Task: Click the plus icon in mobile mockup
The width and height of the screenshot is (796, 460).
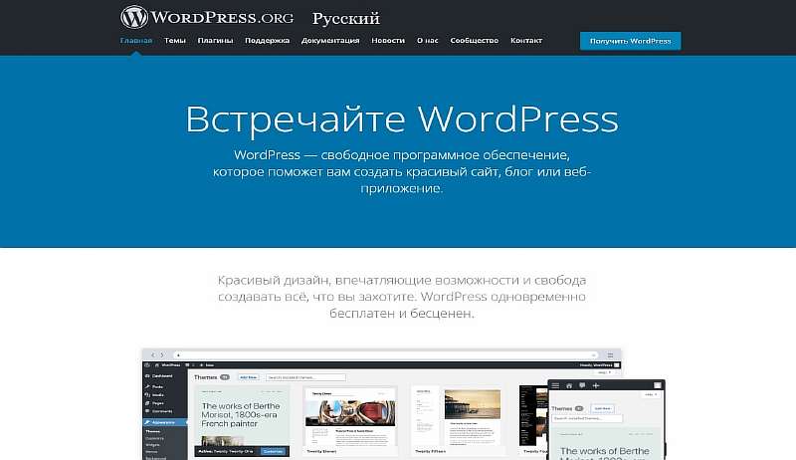Action: pyautogui.click(x=596, y=385)
